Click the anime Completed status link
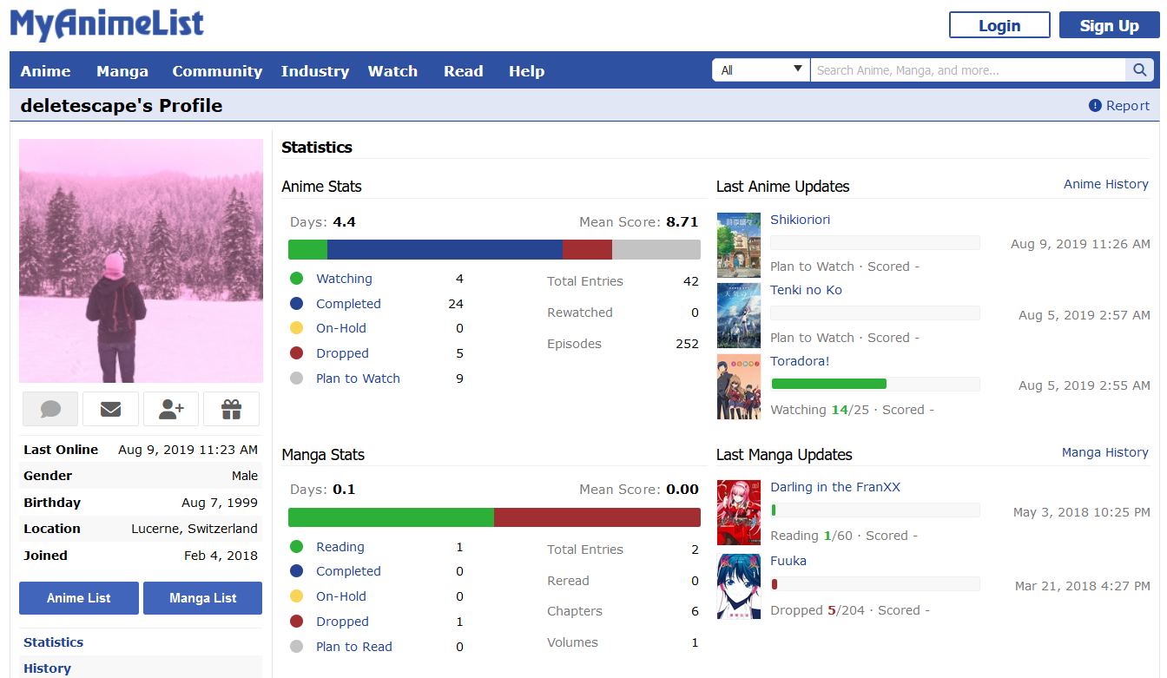 [x=348, y=304]
